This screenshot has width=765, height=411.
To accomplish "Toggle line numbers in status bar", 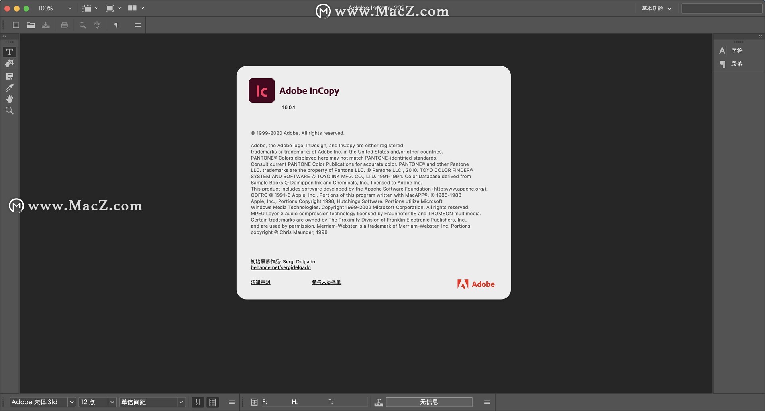I will (198, 402).
